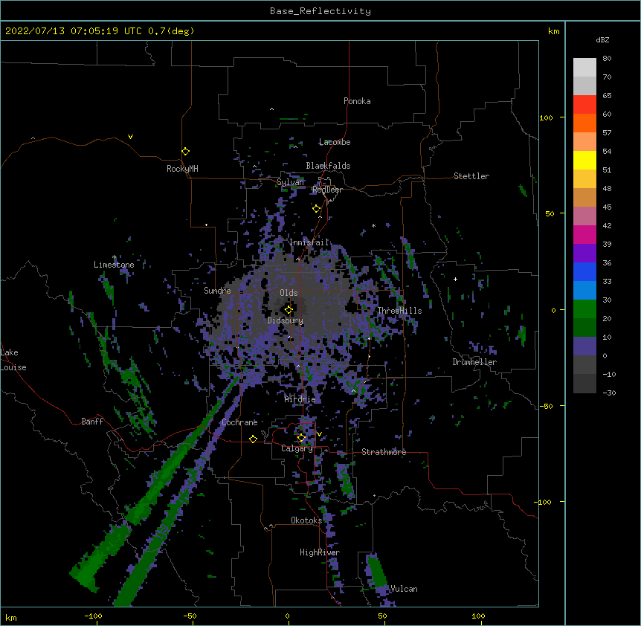Image resolution: width=641 pixels, height=626 pixels.
Task: Select the RockyMH label
Action: click(182, 169)
